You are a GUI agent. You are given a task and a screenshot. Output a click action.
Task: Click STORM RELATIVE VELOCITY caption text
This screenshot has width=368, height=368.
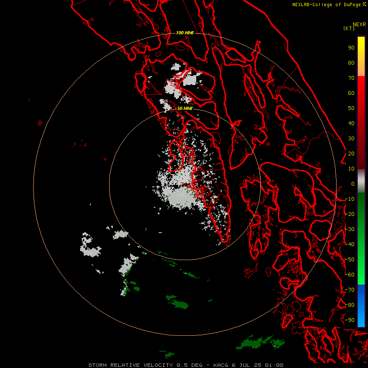[131, 365]
